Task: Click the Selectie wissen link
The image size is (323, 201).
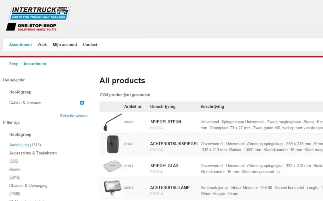Action: pyautogui.click(x=73, y=116)
